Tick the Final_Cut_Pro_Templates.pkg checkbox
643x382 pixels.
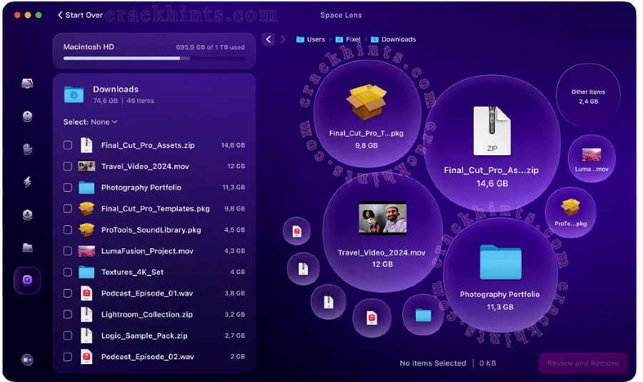[68, 209]
